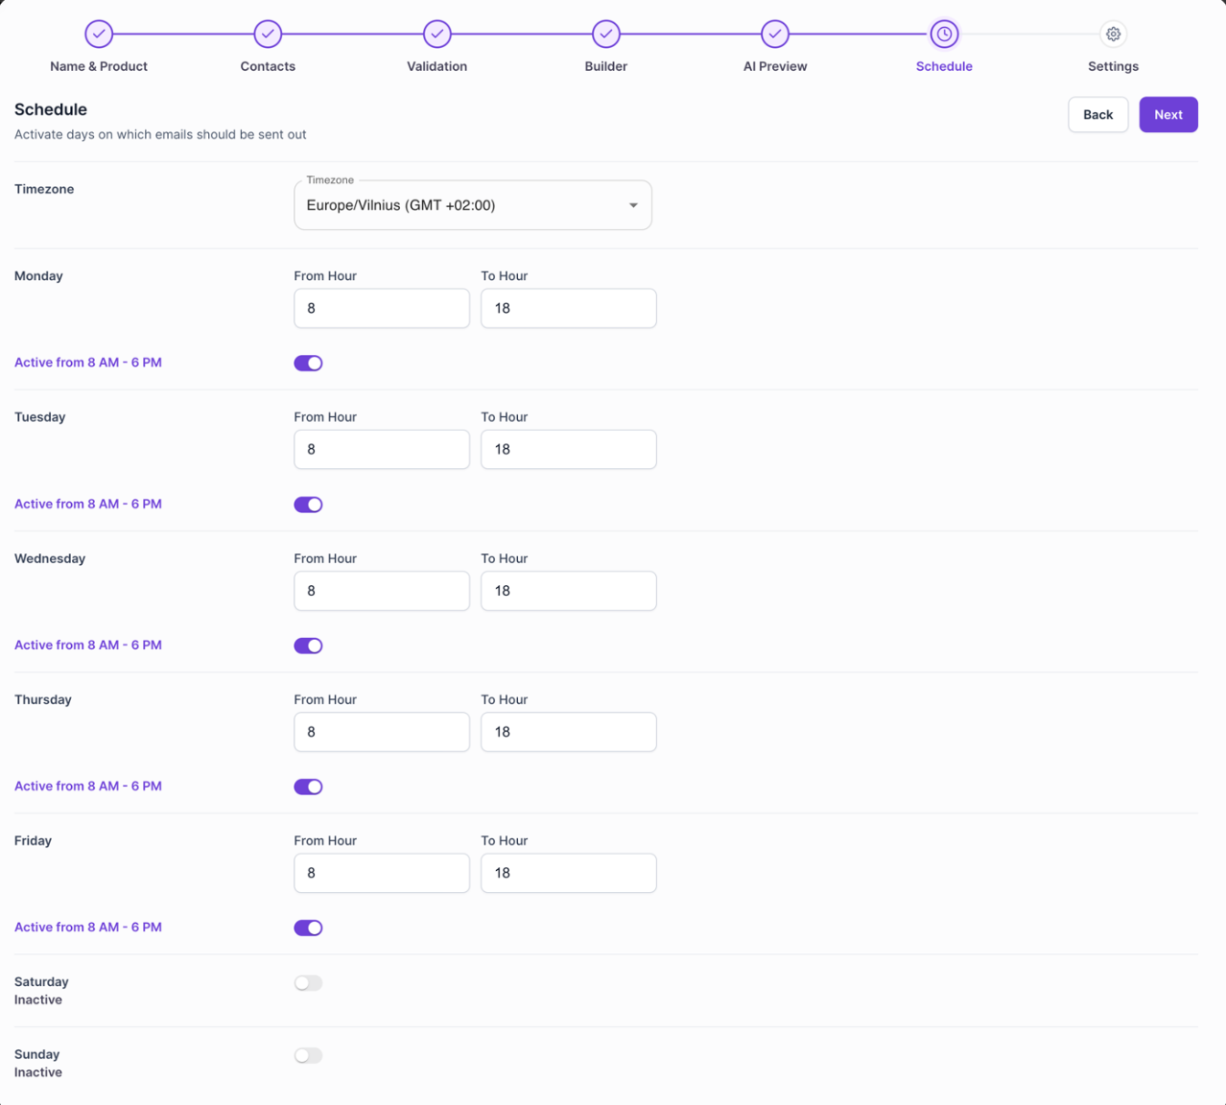Disable Monday's active toggle
Screen dimensions: 1226x1105
pos(308,363)
